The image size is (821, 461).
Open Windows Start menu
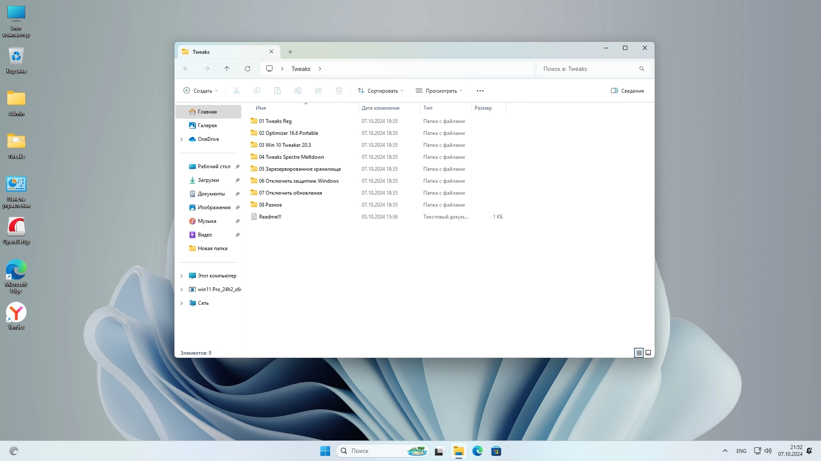[325, 451]
